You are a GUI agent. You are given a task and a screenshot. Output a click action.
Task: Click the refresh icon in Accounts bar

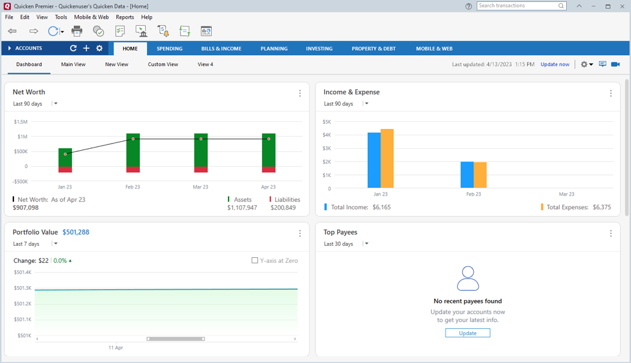click(73, 48)
